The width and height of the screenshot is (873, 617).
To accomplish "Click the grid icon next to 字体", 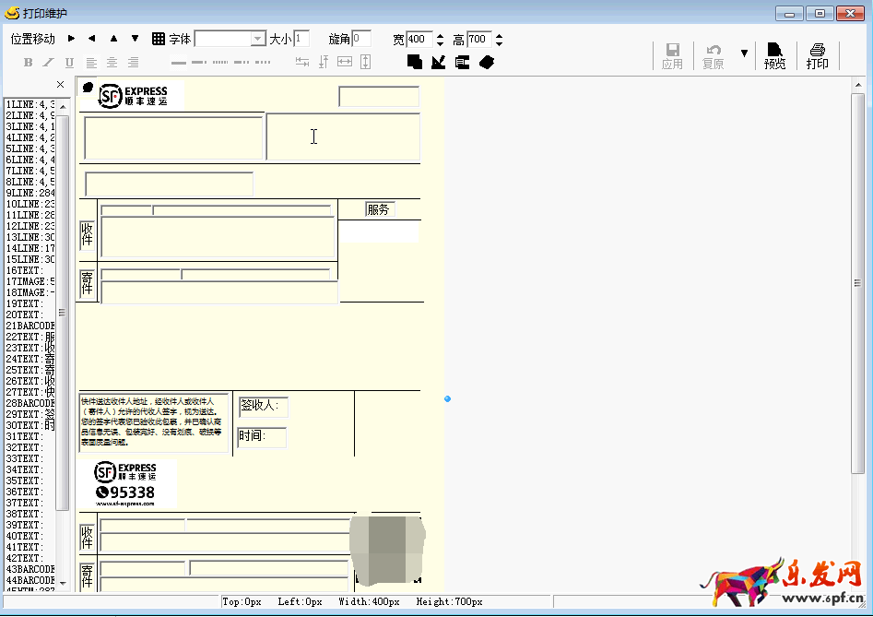I will 159,39.
